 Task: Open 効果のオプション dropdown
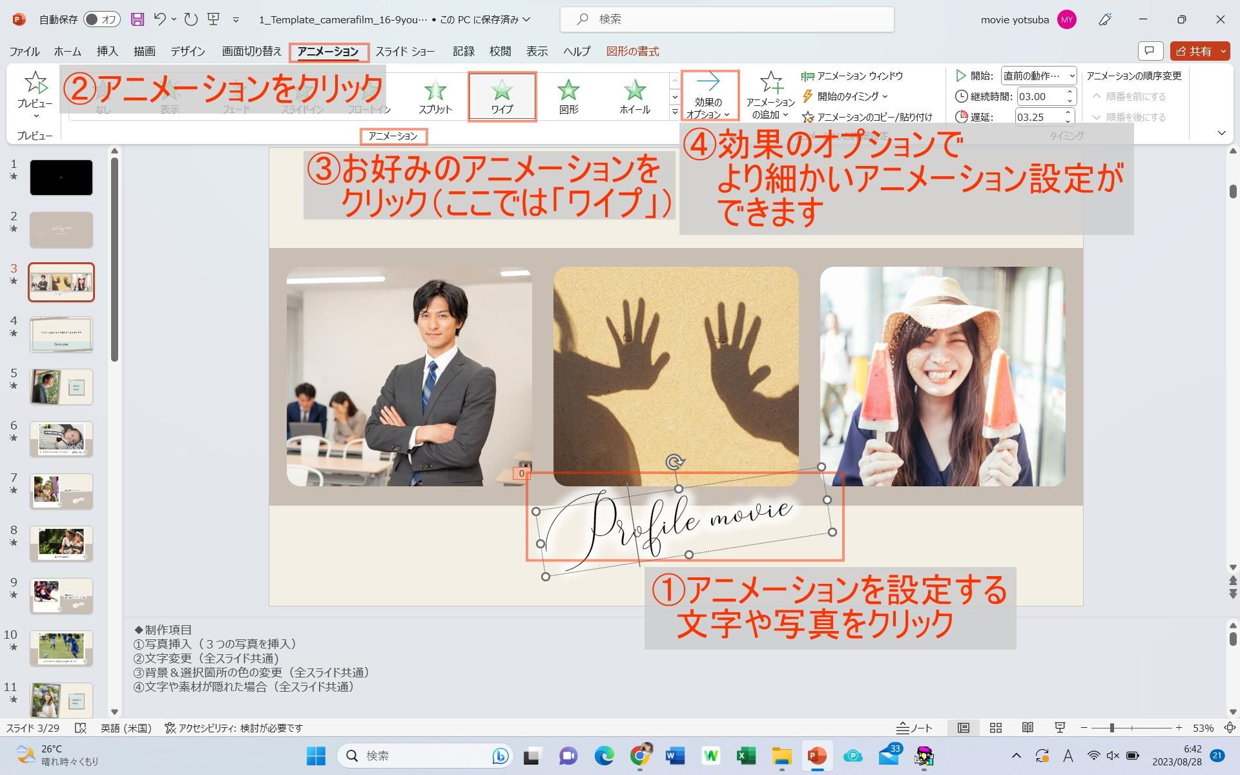[708, 96]
